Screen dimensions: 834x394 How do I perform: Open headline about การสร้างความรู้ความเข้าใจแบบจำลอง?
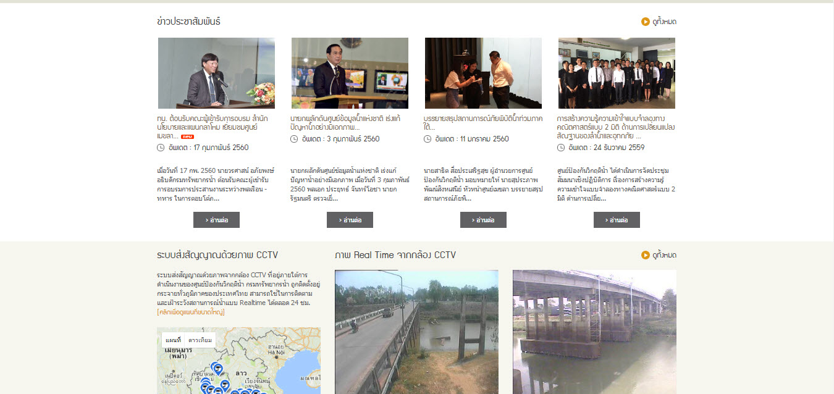616,127
